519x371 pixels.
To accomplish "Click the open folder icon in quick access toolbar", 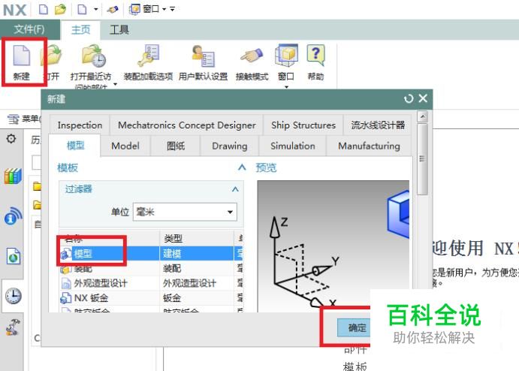I will coord(60,9).
